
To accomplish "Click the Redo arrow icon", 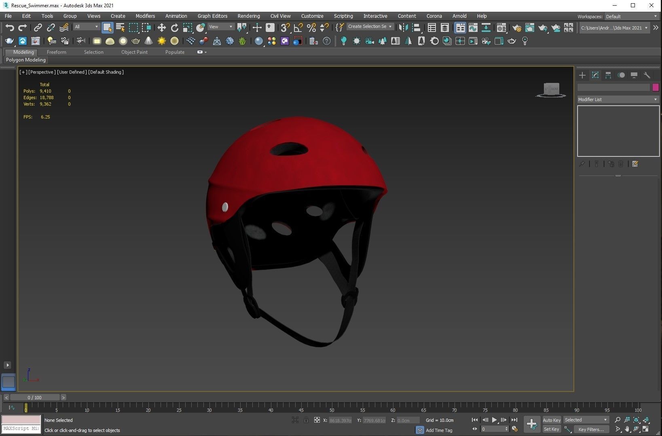I will tap(23, 28).
